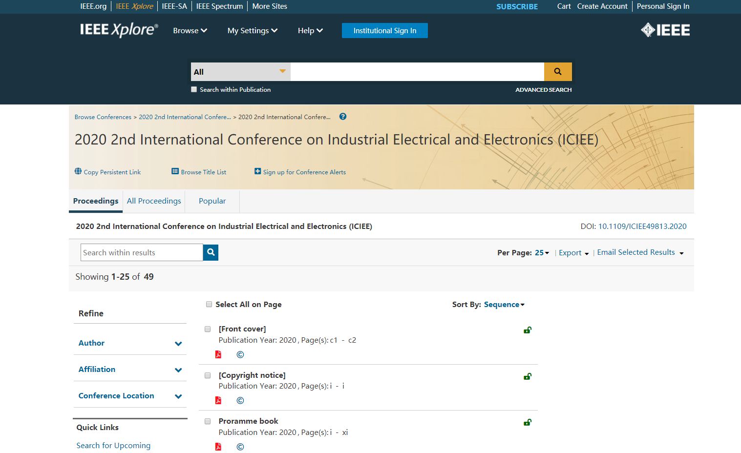Tick the checkbox beside Copyright notice entry
Image resolution: width=741 pixels, height=453 pixels.
(208, 375)
